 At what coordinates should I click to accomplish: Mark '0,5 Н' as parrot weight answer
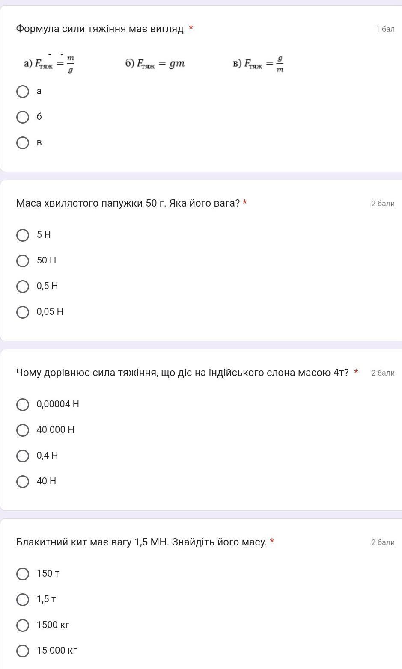point(23,287)
